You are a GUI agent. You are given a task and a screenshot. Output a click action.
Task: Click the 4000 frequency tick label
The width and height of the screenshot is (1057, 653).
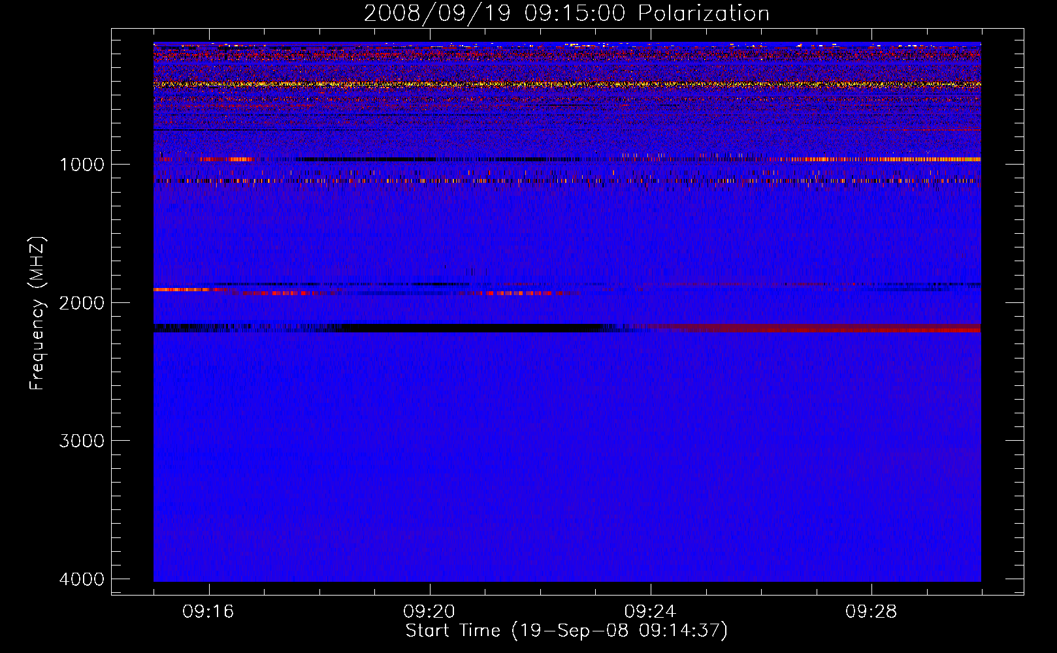pyautogui.click(x=82, y=579)
